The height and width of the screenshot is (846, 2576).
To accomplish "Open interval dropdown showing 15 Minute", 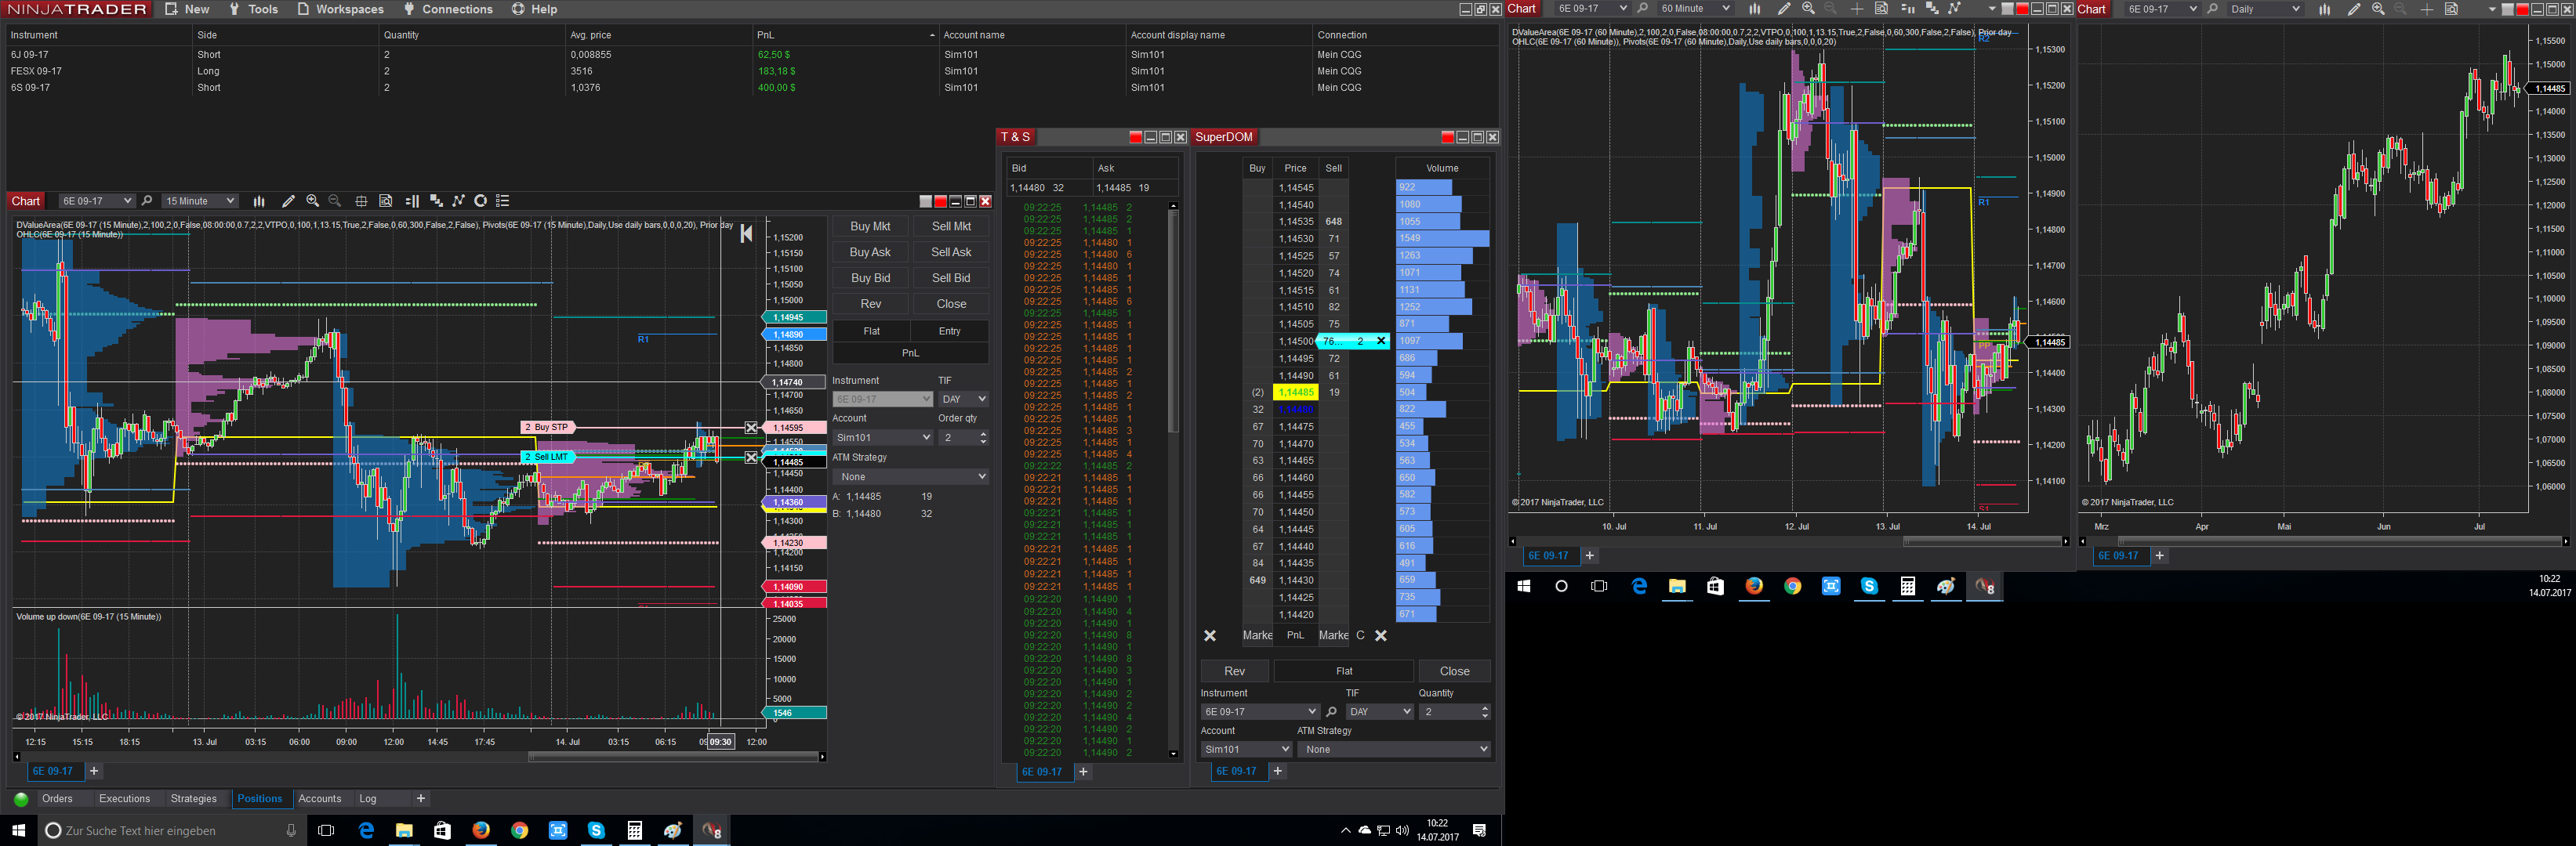I will point(199,201).
